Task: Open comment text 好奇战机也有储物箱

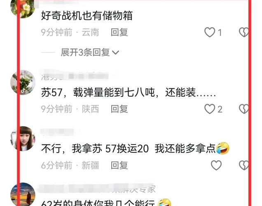Action: click(x=87, y=16)
